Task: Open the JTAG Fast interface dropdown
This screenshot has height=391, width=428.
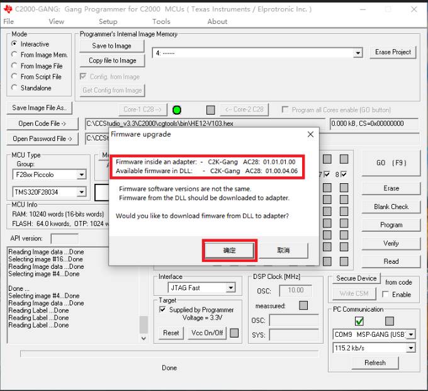Action: pos(231,288)
